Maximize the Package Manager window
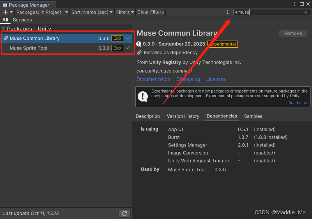Image resolution: width=312 pixels, height=219 pixels. (302, 4)
